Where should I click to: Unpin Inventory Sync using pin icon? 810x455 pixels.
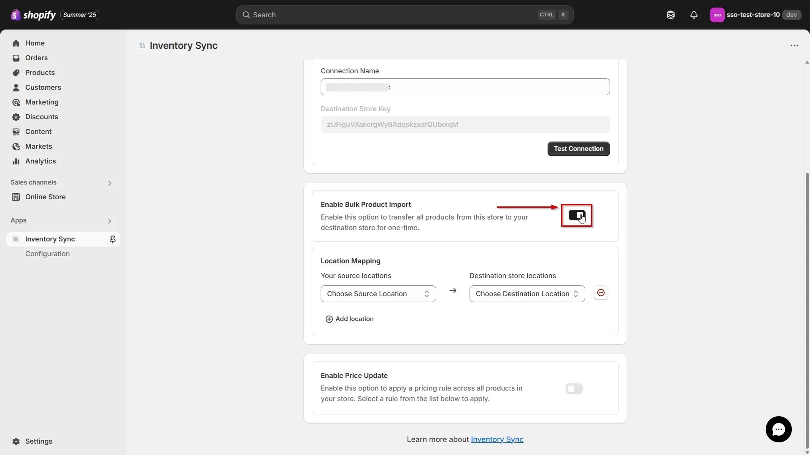(112, 239)
